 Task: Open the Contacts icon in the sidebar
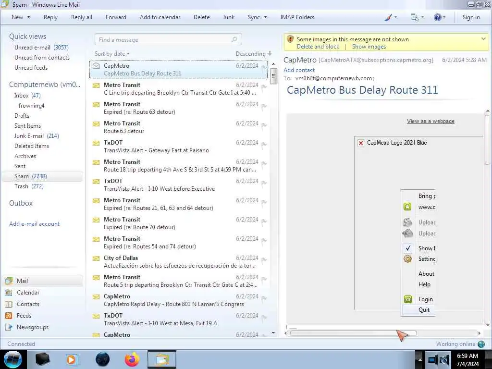pos(9,304)
